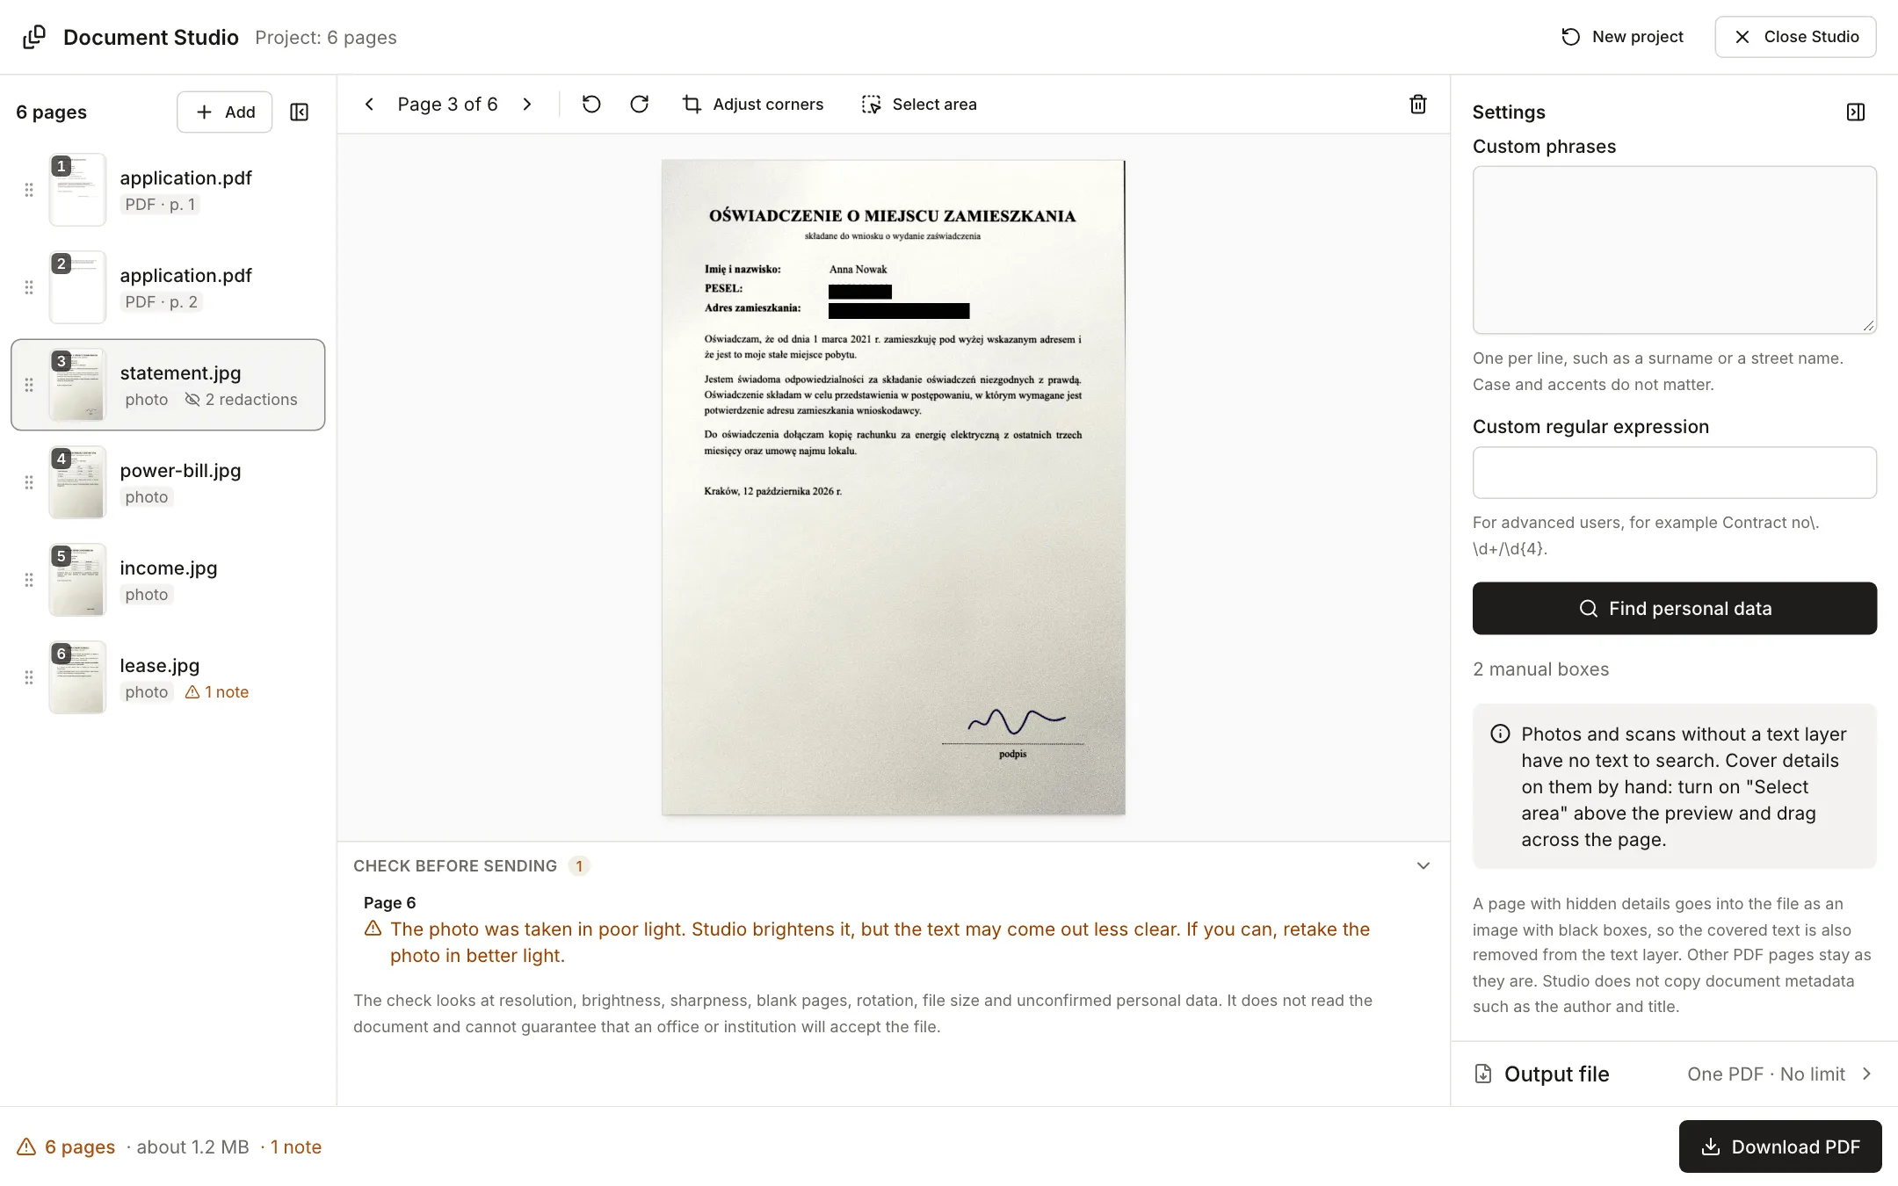1898x1186 pixels.
Task: Click Download PDF button
Action: 1780,1146
